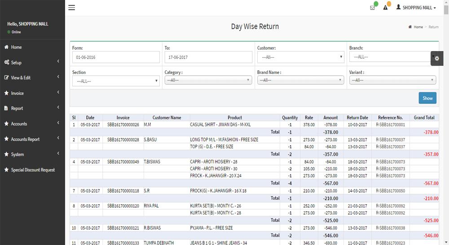Click return date 14-03-2017

(357, 191)
